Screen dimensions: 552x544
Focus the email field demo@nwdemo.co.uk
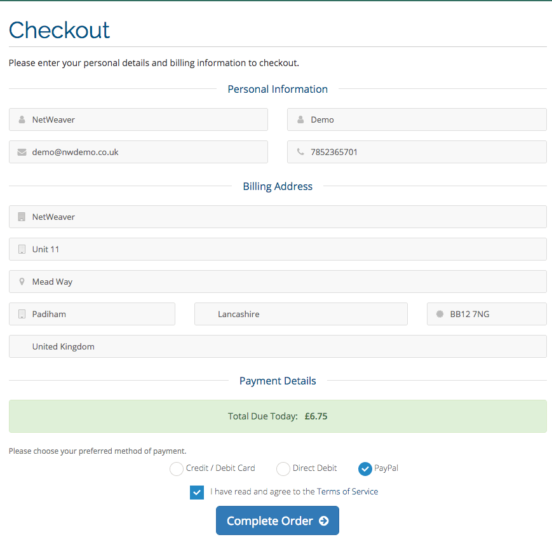138,152
